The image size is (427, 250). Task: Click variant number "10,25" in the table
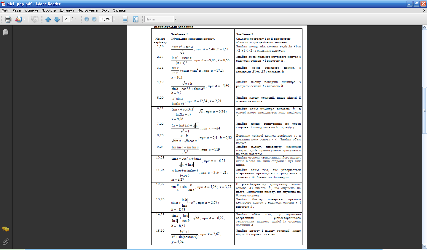pyautogui.click(x=160, y=157)
